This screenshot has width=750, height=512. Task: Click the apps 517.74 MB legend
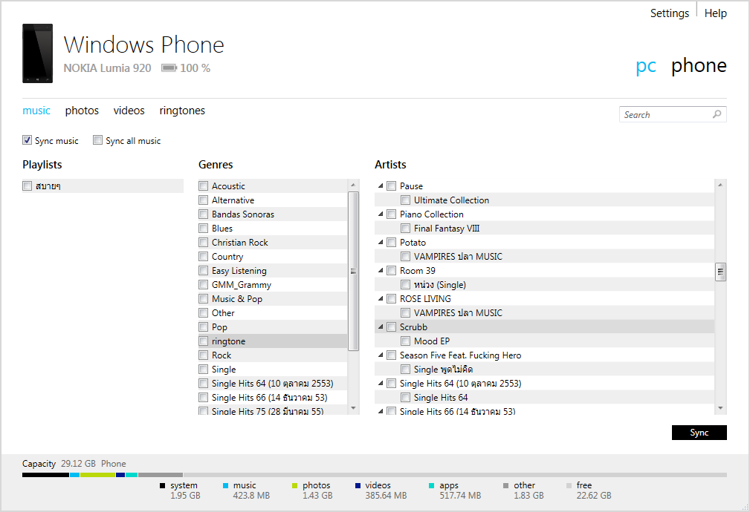(456, 490)
